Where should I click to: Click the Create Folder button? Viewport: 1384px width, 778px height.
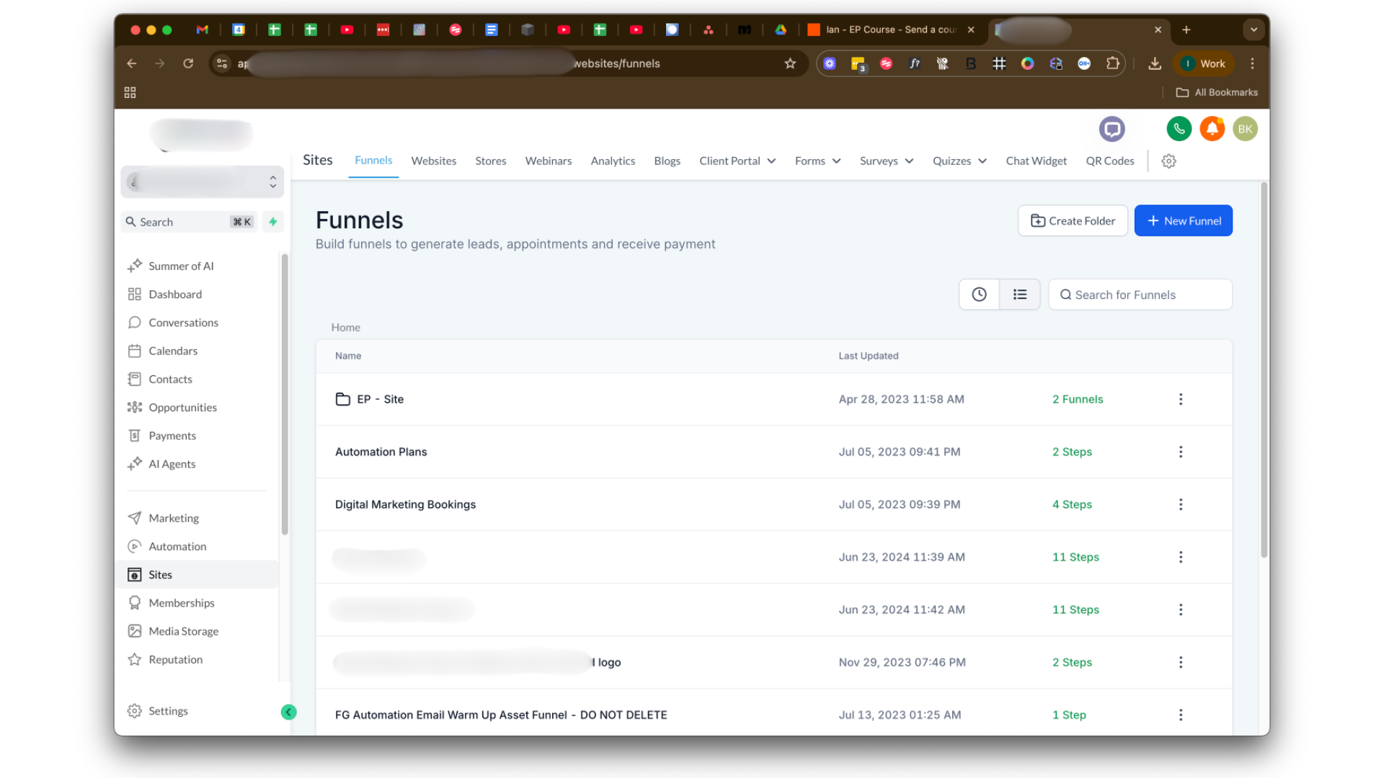click(x=1072, y=220)
